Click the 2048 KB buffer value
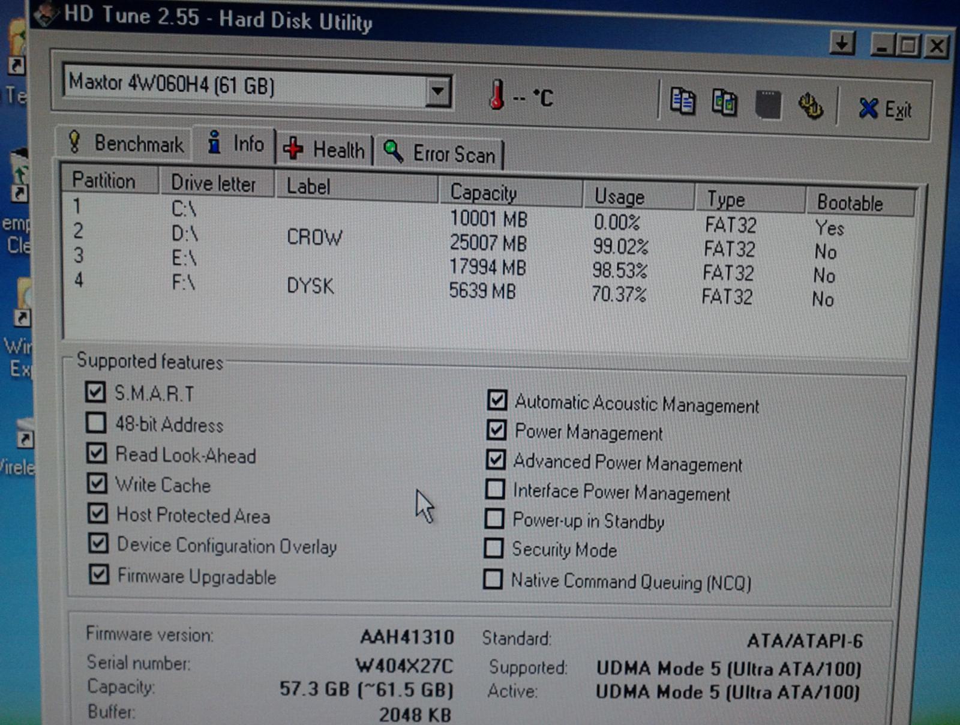The height and width of the screenshot is (725, 960). [415, 715]
